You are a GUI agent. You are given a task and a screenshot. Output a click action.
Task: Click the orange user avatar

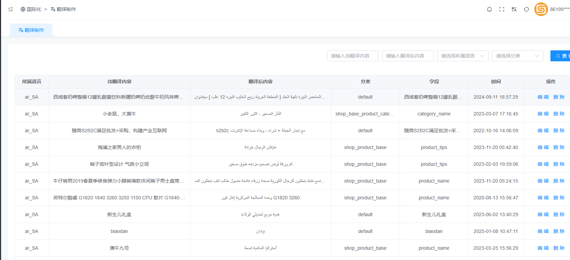(x=541, y=9)
